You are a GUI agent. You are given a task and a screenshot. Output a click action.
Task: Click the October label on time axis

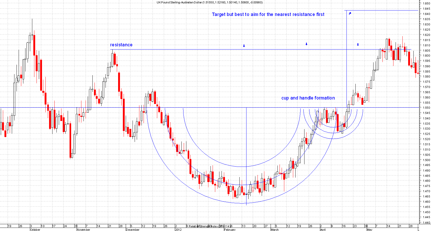35,230
